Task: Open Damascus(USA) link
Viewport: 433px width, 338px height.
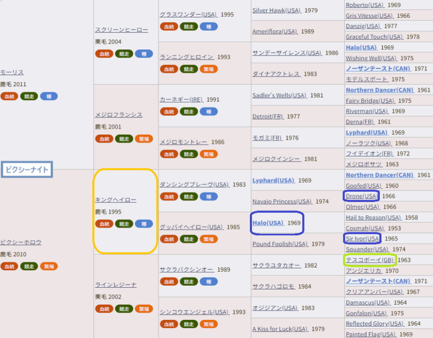Action: pos(368,303)
